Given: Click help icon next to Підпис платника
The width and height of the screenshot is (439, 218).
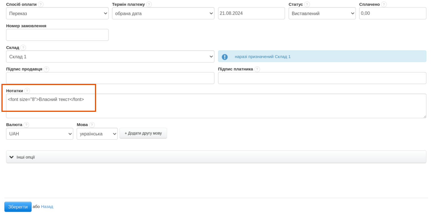Looking at the screenshot, I should click(x=257, y=69).
